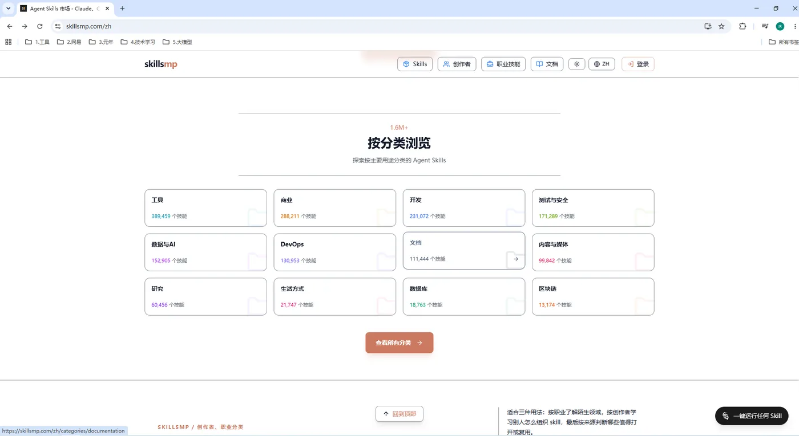The height and width of the screenshot is (436, 799).
Task: Click the 按分类浏览 heading
Action: click(399, 142)
